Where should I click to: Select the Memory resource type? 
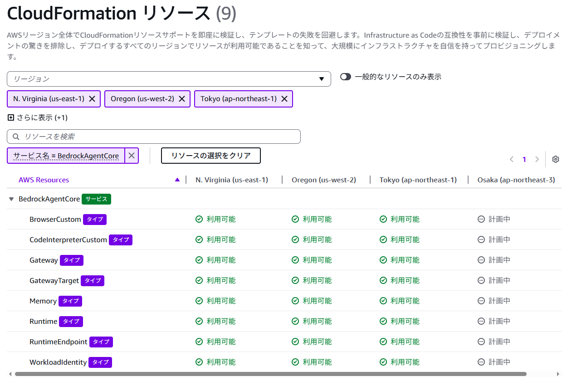pyautogui.click(x=43, y=301)
